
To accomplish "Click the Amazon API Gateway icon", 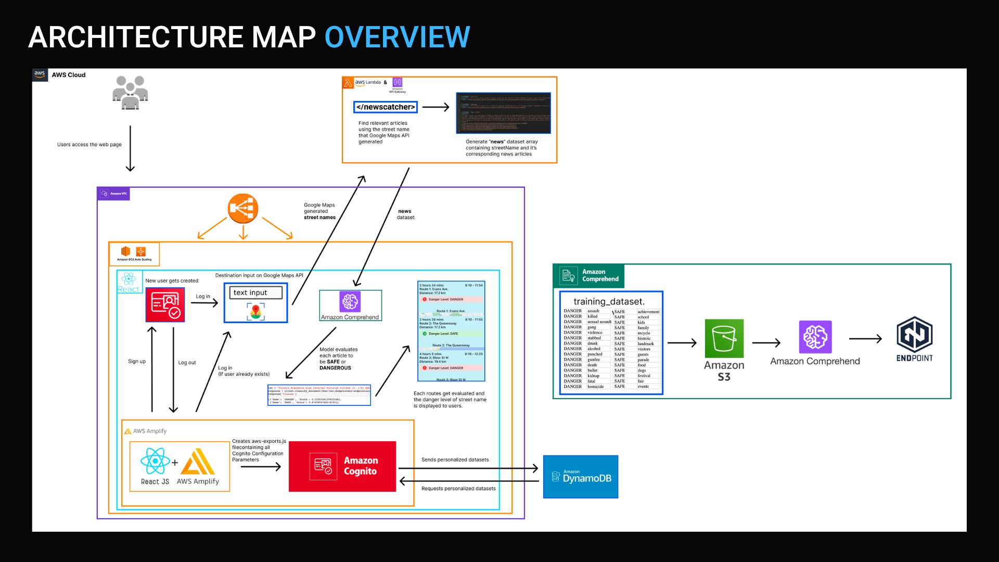I will point(398,83).
